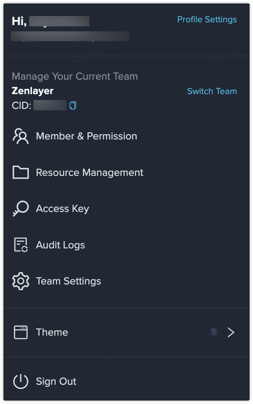Viewport: 253px width, 404px height.
Task: Open Resource Management menu item
Action: point(126,172)
